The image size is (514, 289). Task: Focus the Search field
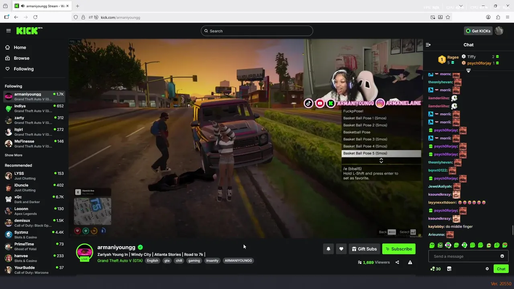257,31
